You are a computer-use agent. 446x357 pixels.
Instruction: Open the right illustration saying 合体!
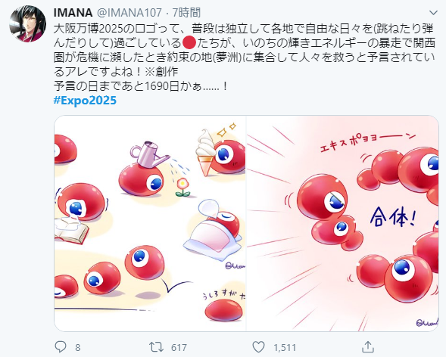tap(342, 223)
